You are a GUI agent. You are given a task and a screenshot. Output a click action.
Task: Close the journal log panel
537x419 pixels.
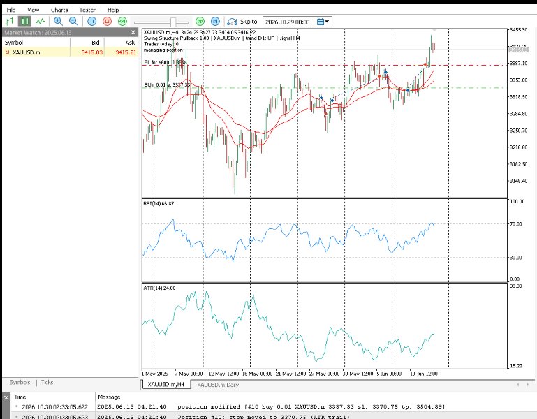click(x=6, y=398)
